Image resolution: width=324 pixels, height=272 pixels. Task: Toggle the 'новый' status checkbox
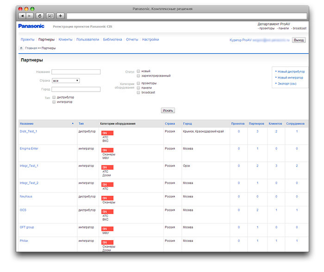[138, 71]
